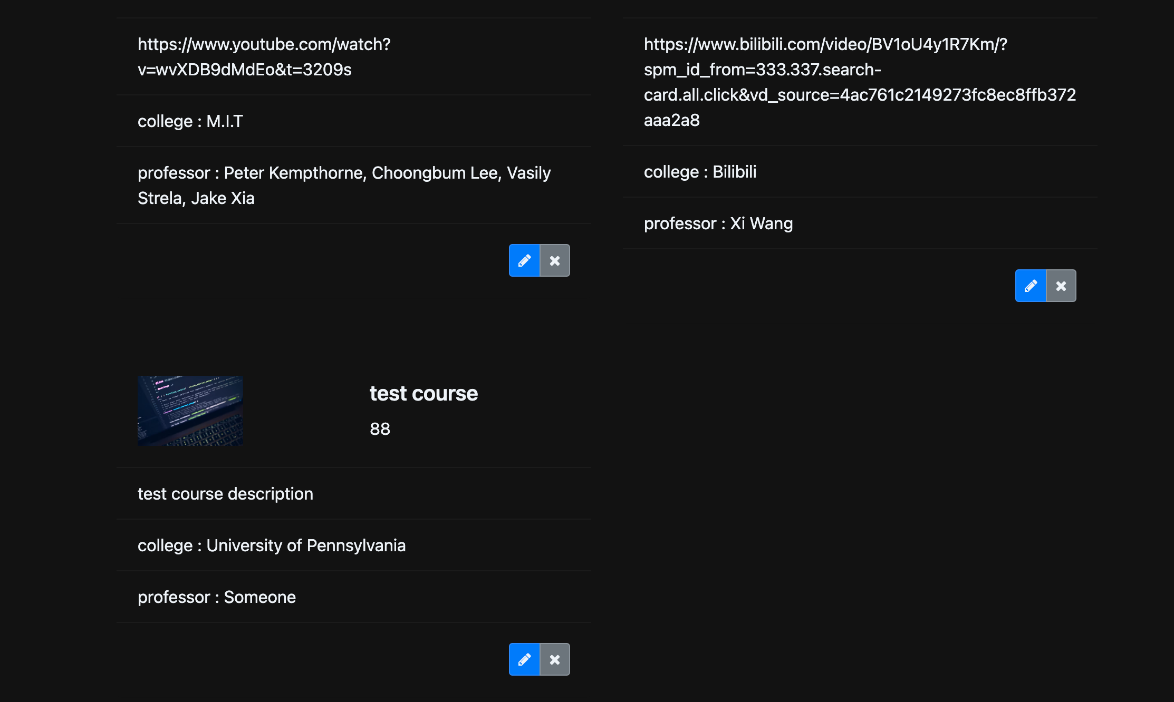The width and height of the screenshot is (1174, 702).
Task: Select the professor : Xi Wang row
Action: tap(860, 223)
